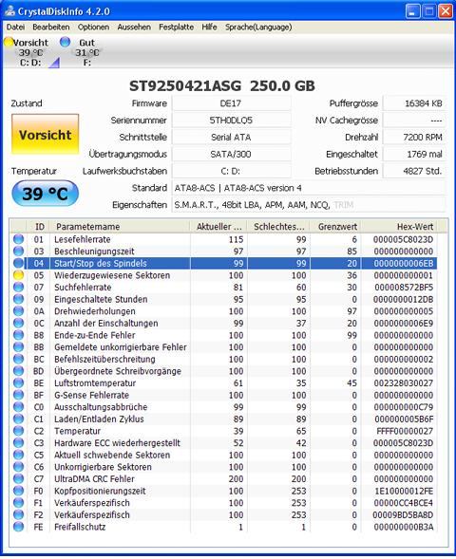Click the status icon of Befehlszeitüberschreitung row
The height and width of the screenshot is (559, 456).
[19, 359]
